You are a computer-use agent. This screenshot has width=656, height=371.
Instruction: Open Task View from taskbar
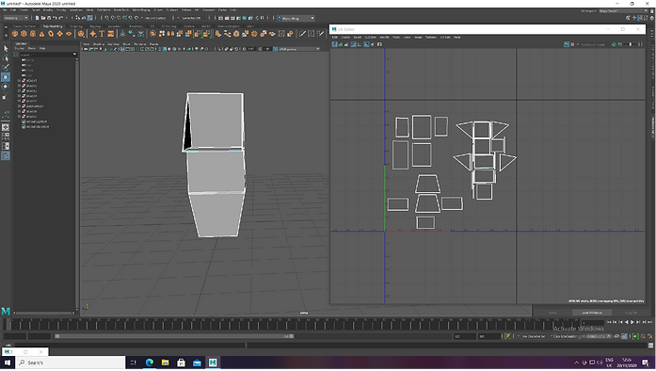click(133, 363)
